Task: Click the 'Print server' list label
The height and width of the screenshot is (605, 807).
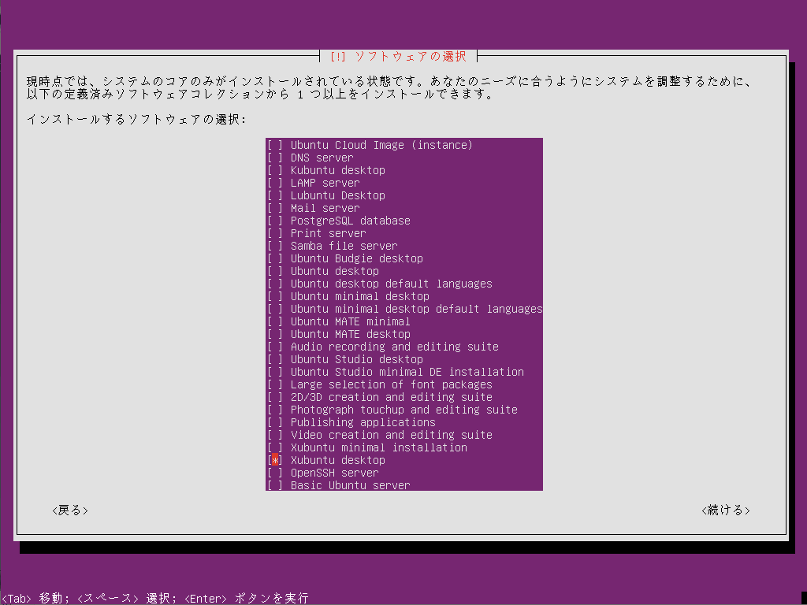Action: 329,233
